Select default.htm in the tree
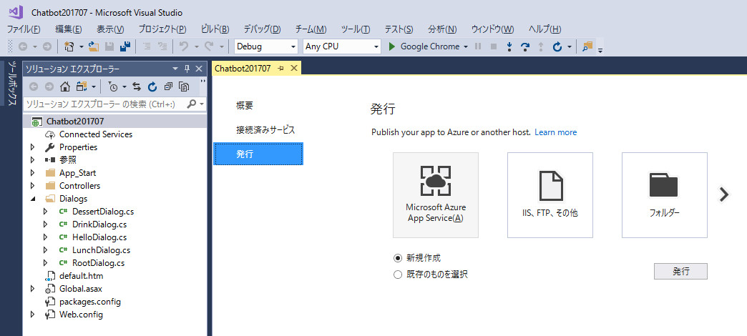This screenshot has width=747, height=336. (x=81, y=275)
